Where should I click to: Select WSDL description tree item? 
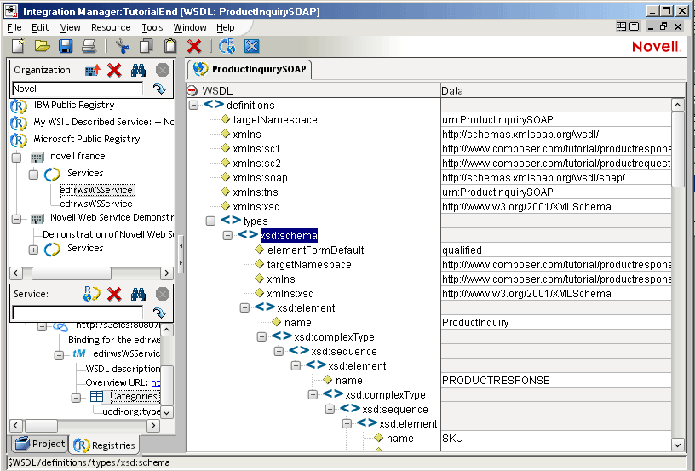123,369
